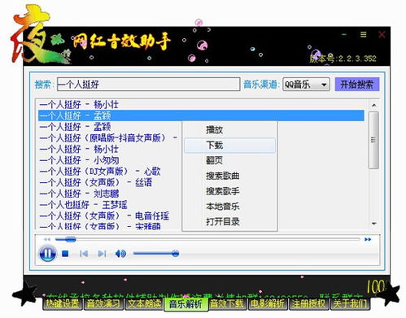Select the highlighted row 一个人挺好 - 孟颖
This screenshot has width=406, height=318.
[x=201, y=115]
